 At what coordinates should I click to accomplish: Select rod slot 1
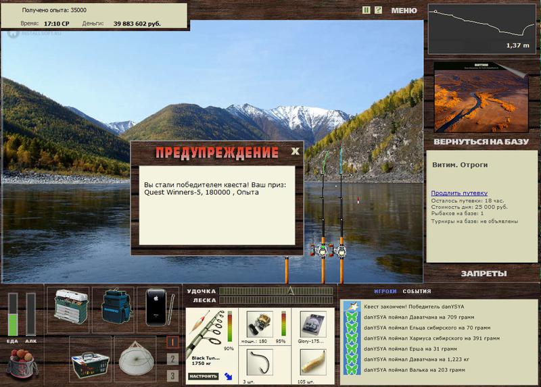172,342
